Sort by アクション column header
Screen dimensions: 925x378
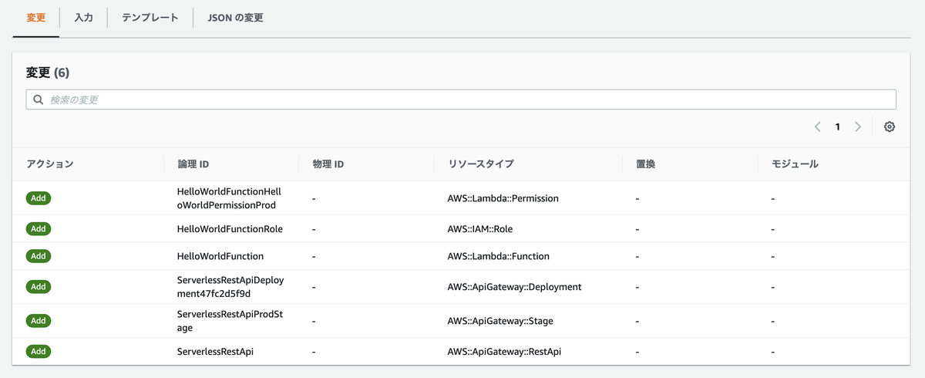point(50,164)
